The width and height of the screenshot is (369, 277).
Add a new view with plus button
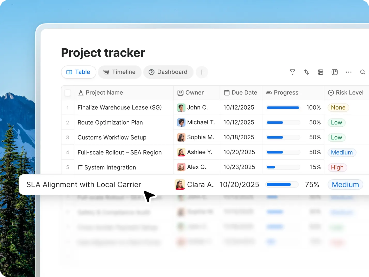coord(202,72)
